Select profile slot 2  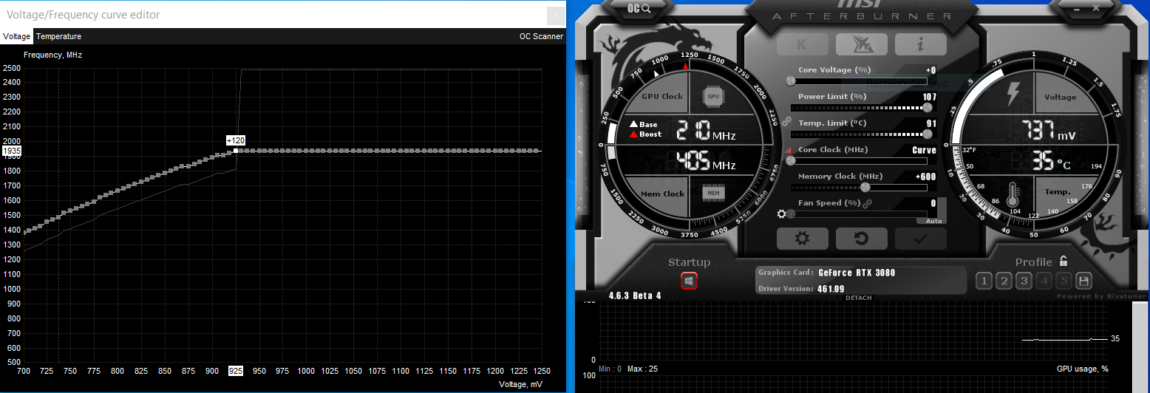click(x=1004, y=281)
